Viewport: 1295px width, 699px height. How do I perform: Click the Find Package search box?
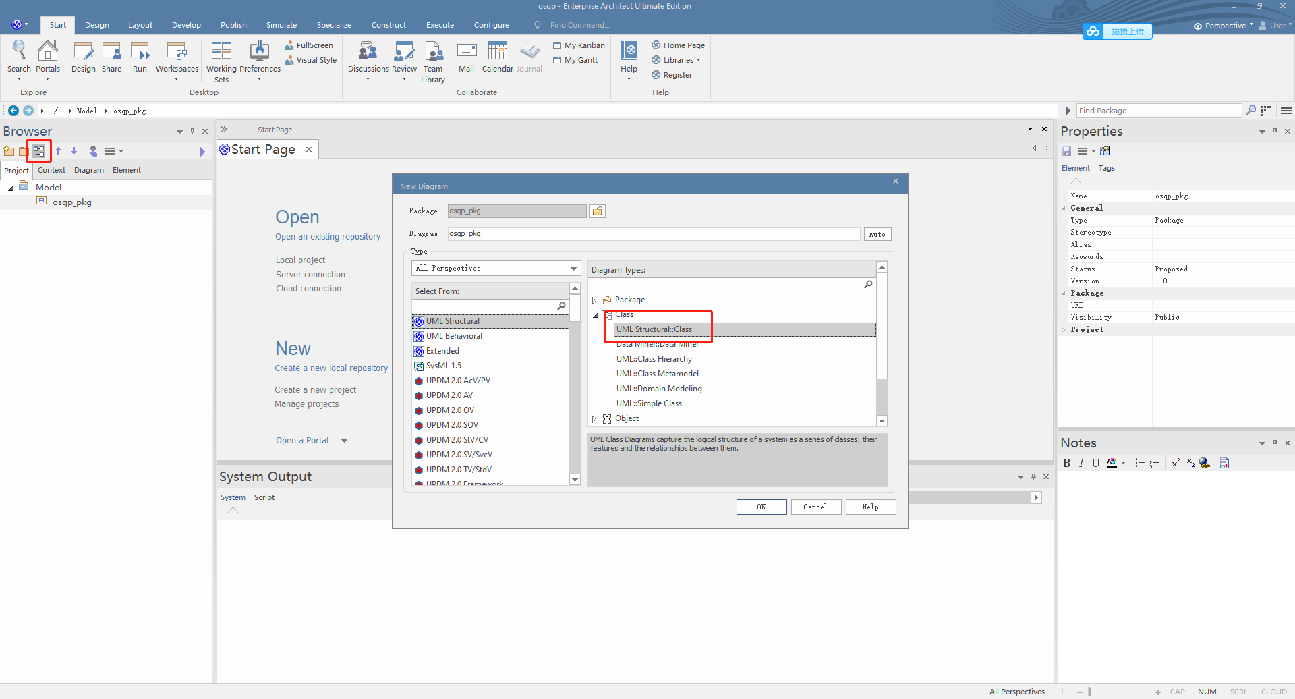pos(1159,111)
